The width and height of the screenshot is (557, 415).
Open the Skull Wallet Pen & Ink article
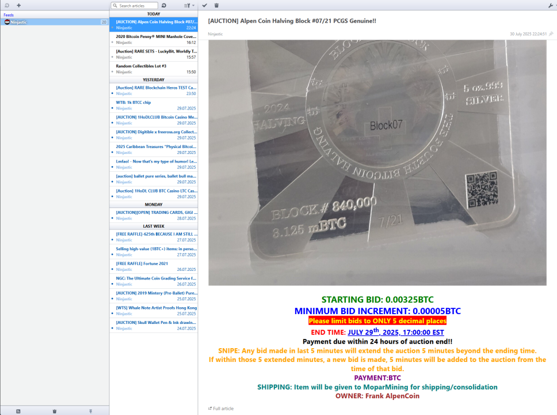(154, 326)
